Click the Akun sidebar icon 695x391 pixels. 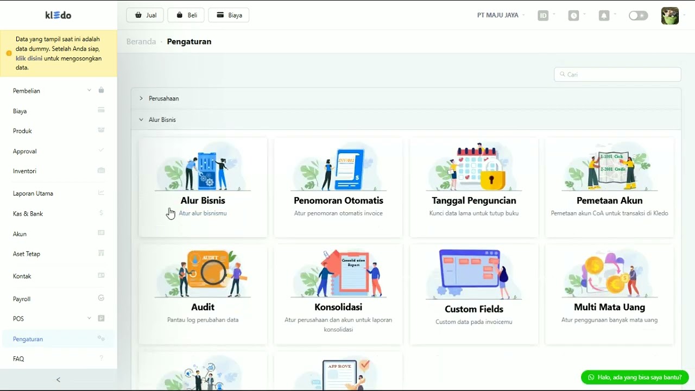[101, 232]
